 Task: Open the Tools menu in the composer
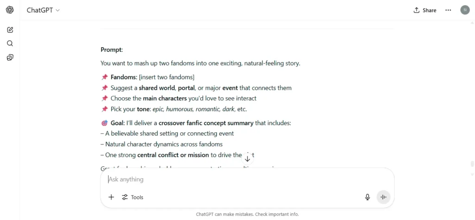click(x=133, y=197)
